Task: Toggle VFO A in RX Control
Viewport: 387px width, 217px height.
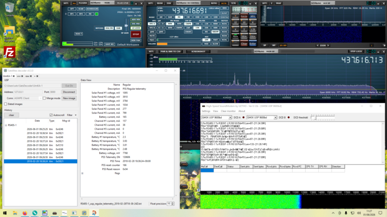Action: click(x=152, y=24)
